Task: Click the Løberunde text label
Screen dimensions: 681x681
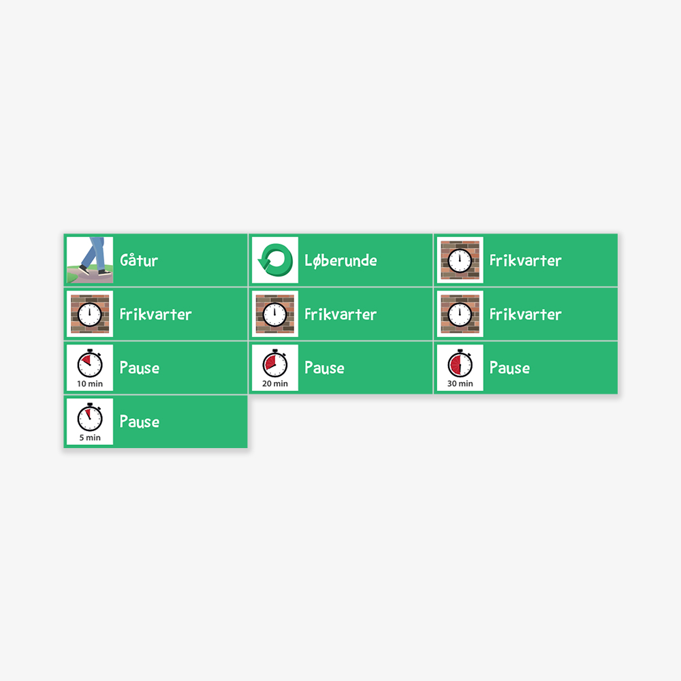Action: point(341,261)
